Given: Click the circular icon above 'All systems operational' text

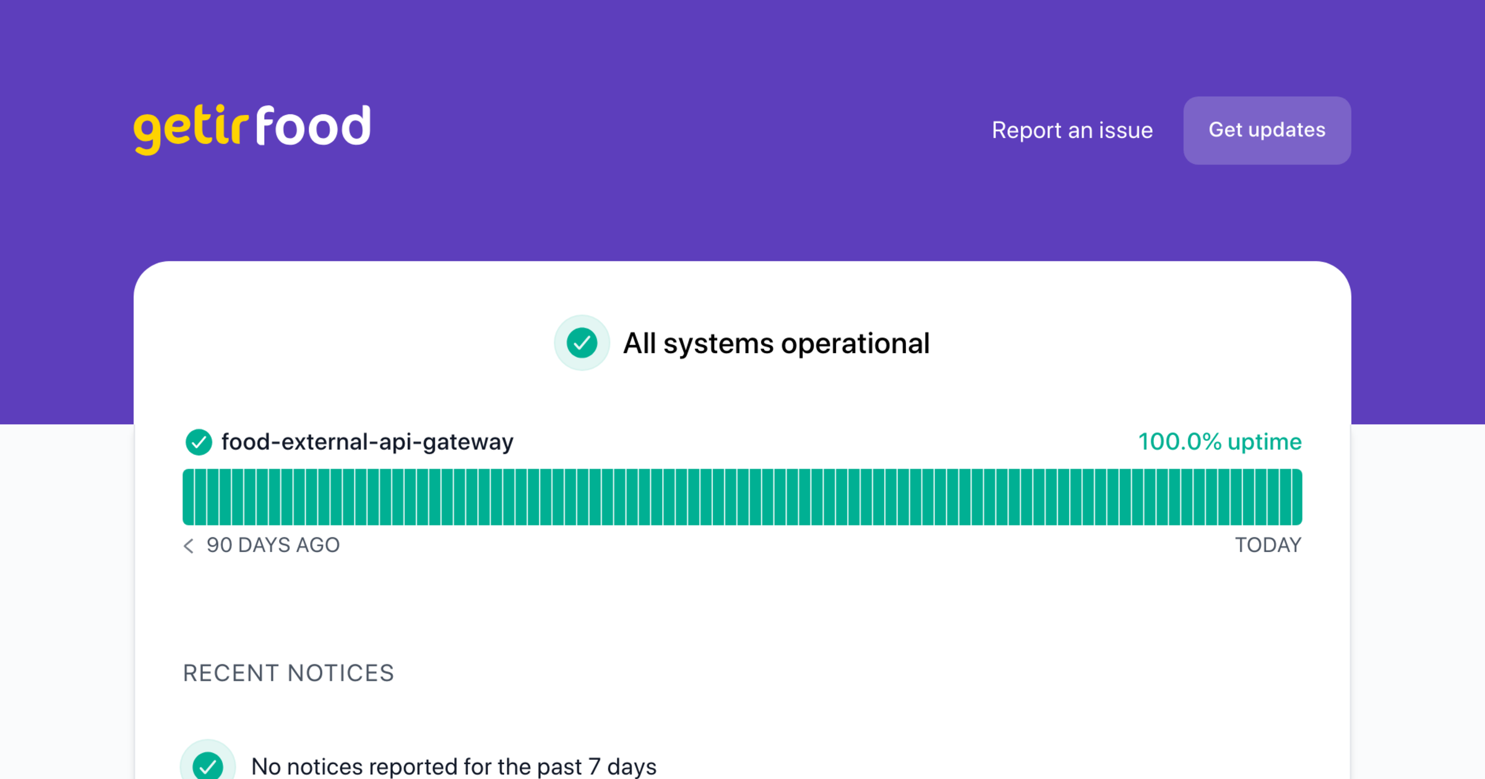Looking at the screenshot, I should 581,343.
